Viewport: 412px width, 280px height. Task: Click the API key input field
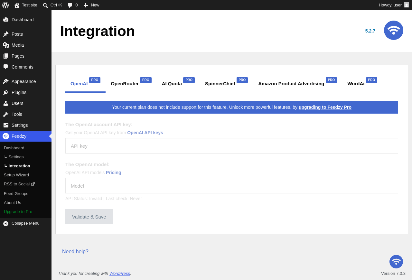(232, 146)
